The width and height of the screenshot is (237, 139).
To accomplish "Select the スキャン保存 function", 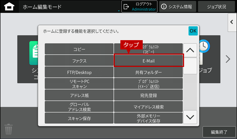I will coord(79,118).
